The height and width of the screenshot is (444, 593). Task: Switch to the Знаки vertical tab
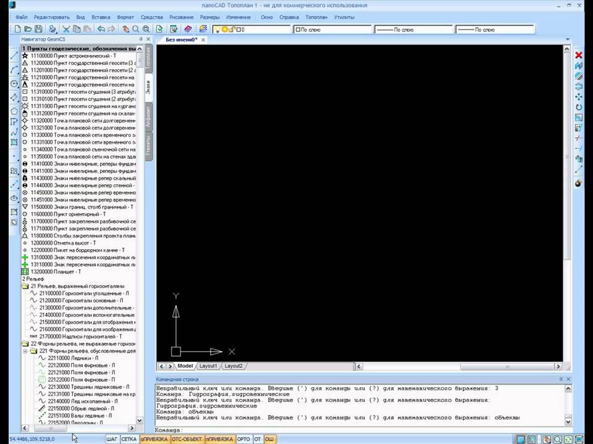click(x=149, y=88)
